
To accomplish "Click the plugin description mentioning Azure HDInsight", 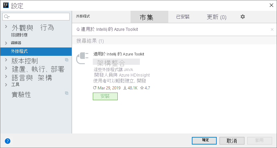I will 122,75.
